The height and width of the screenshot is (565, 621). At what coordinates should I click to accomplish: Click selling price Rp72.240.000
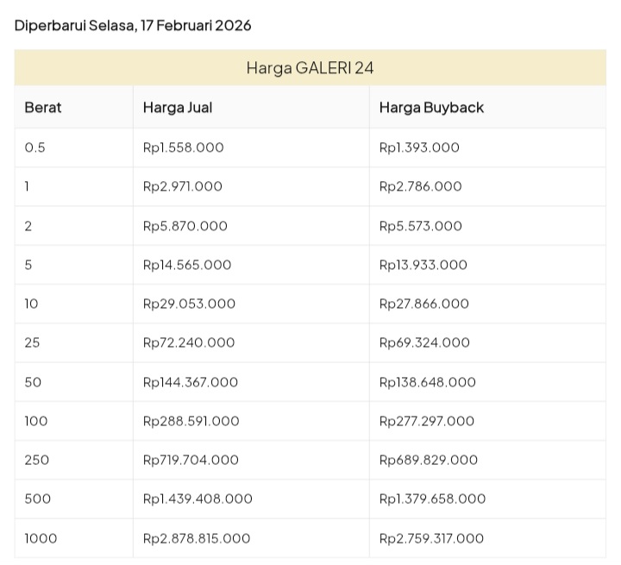click(x=189, y=342)
